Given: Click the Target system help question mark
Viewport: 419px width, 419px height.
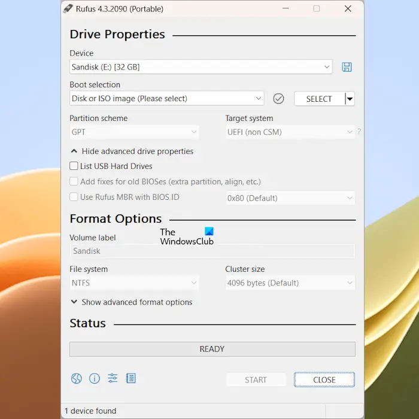Looking at the screenshot, I should point(359,131).
